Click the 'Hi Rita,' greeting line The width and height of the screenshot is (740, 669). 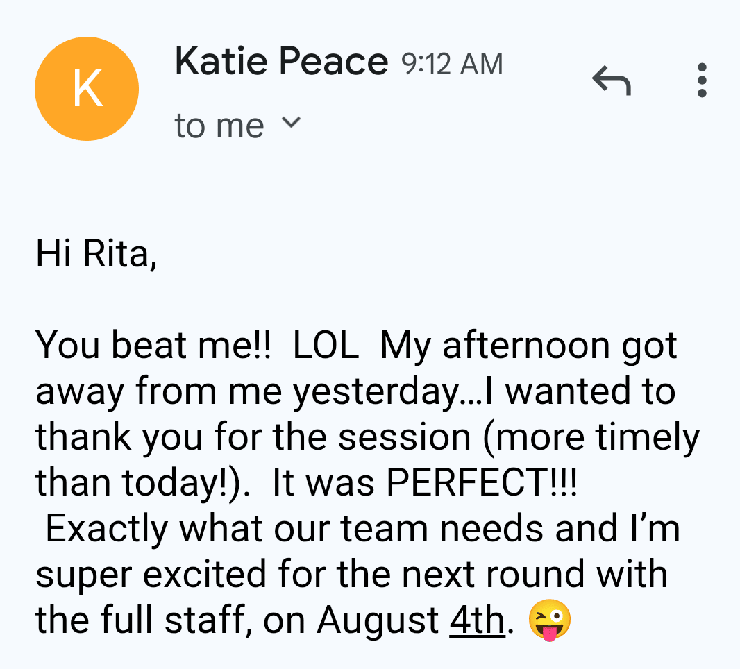pyautogui.click(x=96, y=254)
